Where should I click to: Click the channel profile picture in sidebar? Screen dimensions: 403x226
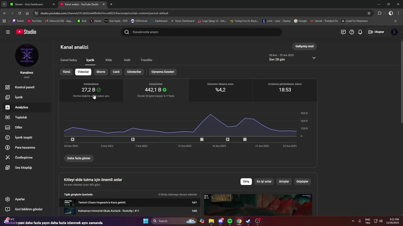(27, 56)
